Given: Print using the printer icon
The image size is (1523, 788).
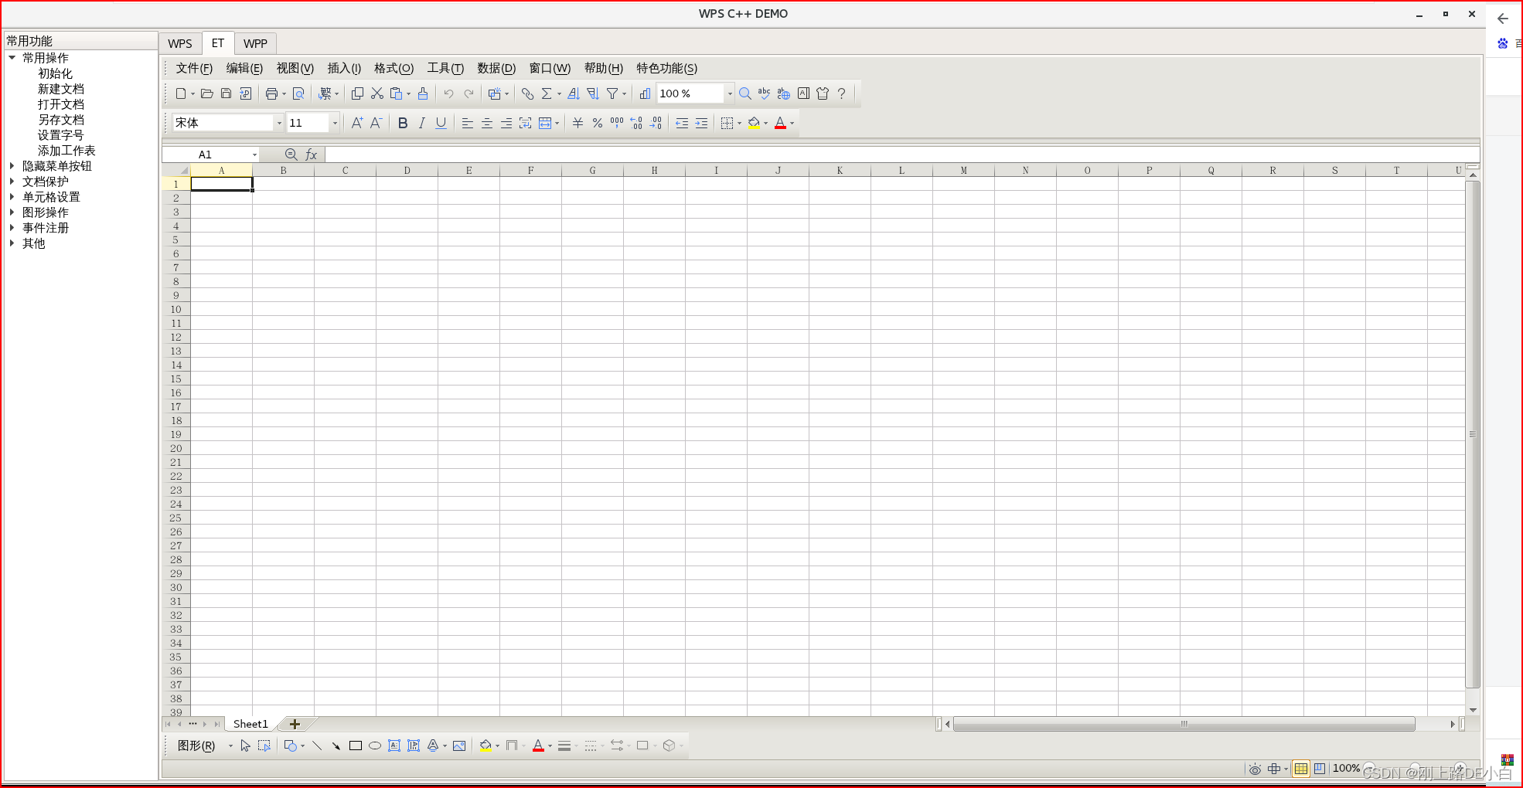Looking at the screenshot, I should pos(271,93).
